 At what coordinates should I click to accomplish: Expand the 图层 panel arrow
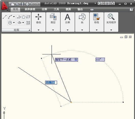[53, 30]
